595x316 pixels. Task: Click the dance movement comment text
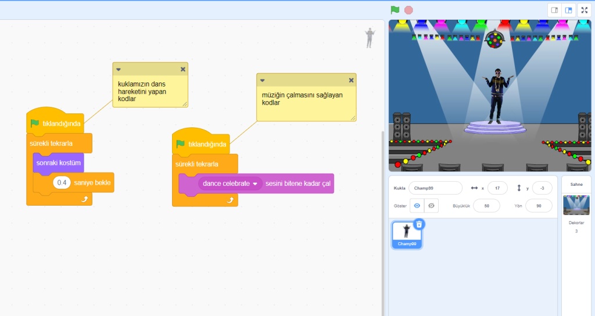click(142, 91)
